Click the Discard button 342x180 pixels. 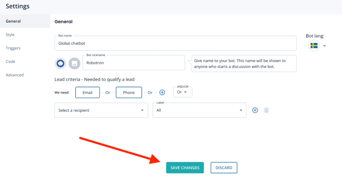[224, 168]
